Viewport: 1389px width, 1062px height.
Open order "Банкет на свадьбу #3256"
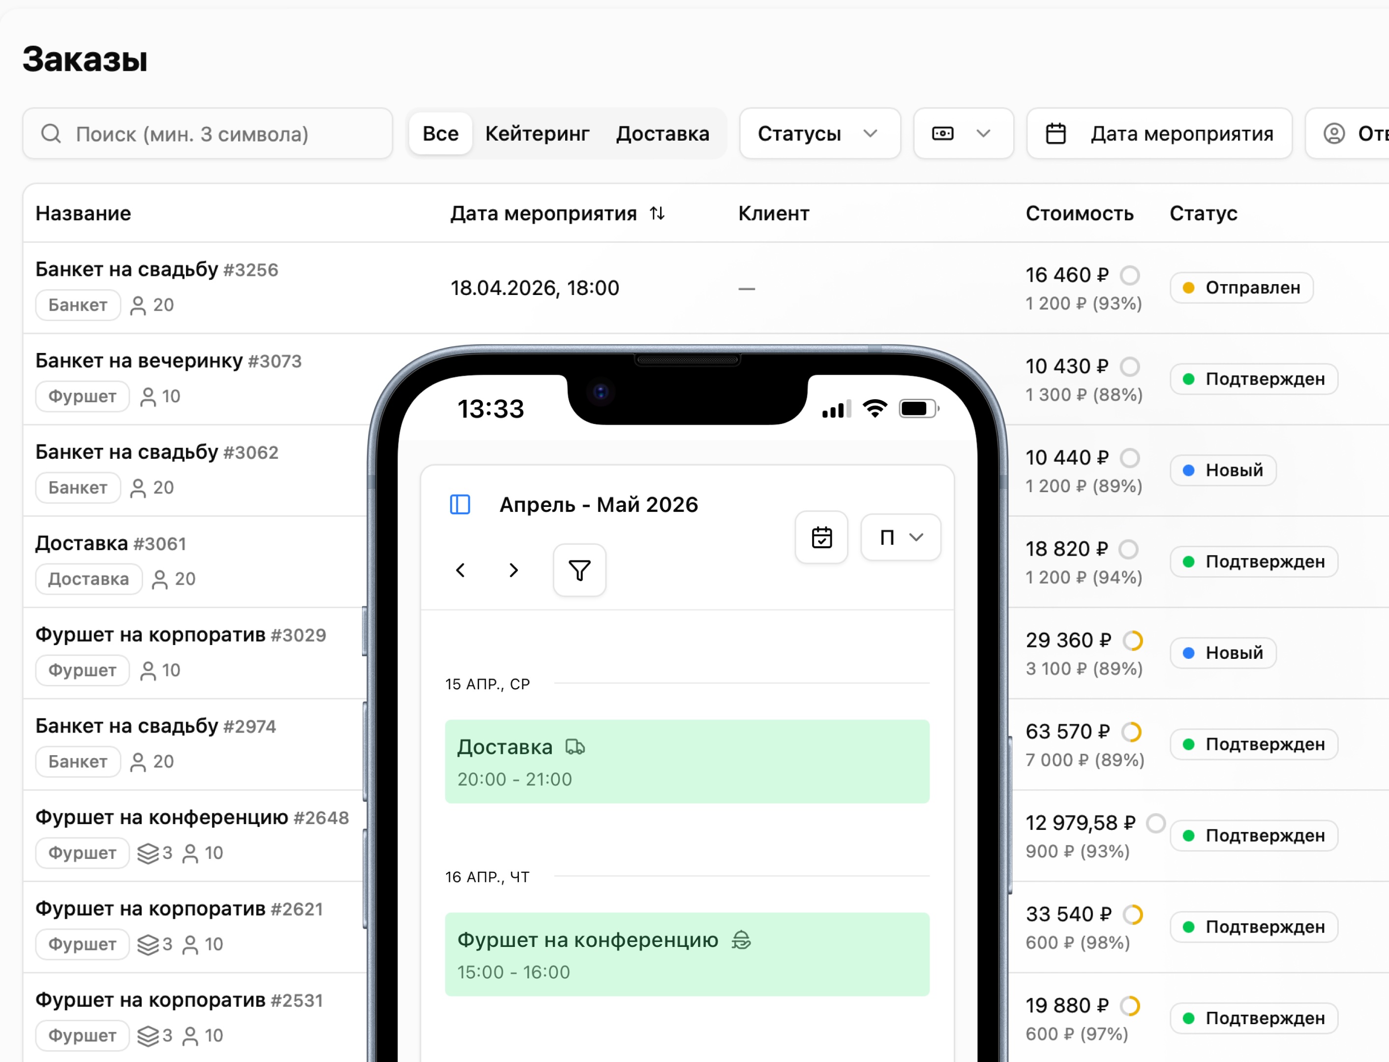pyautogui.click(x=156, y=269)
